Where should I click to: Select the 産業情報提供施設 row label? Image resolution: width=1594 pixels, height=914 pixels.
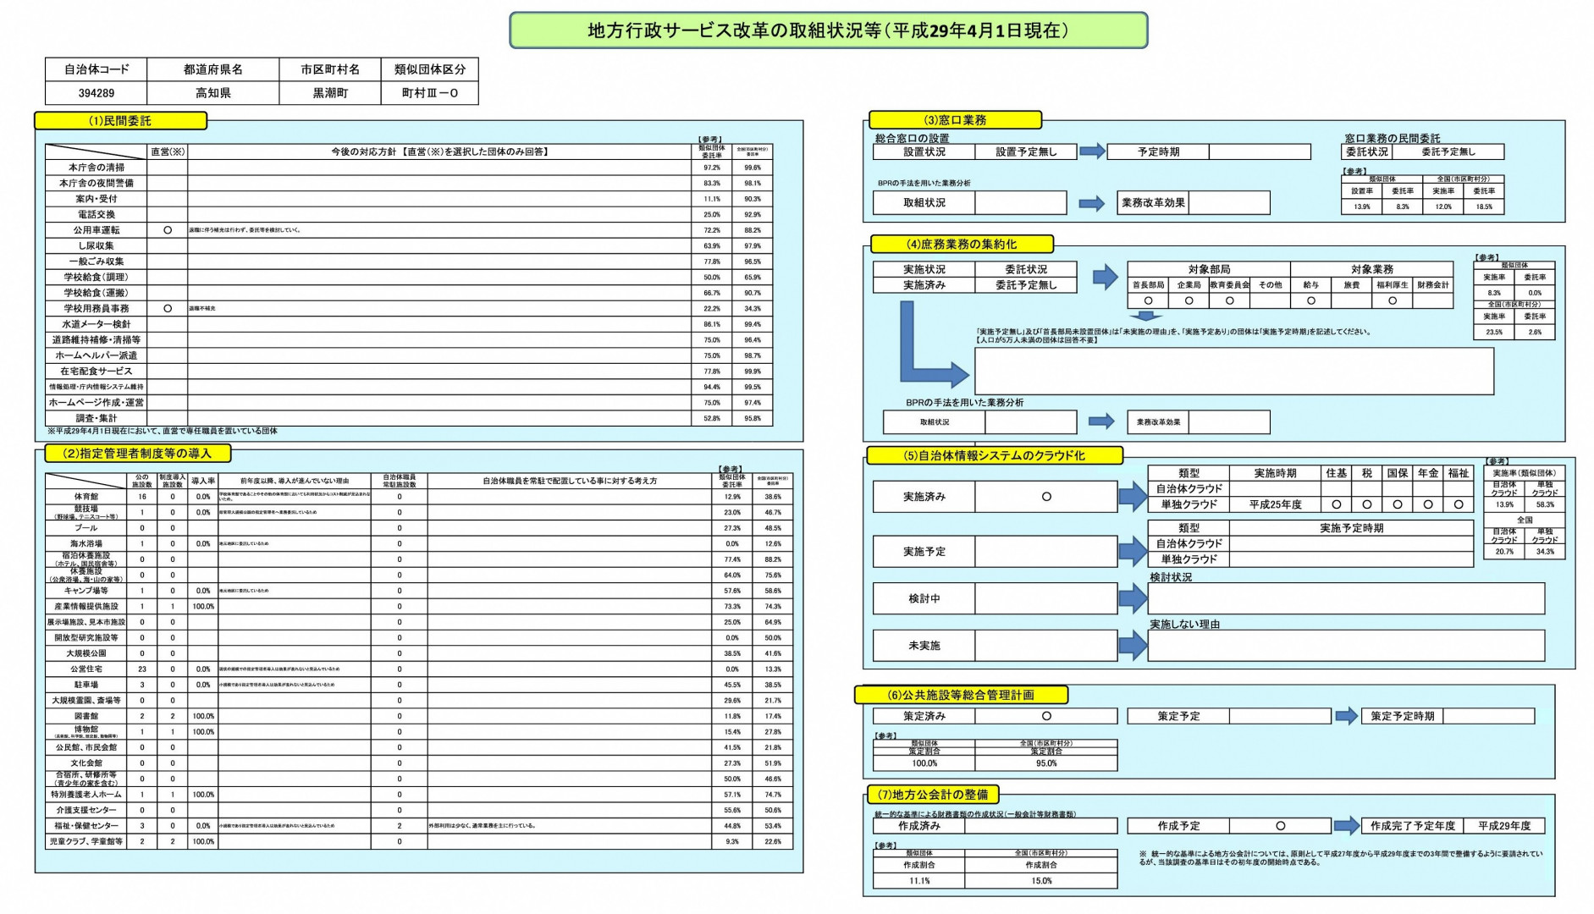(86, 607)
